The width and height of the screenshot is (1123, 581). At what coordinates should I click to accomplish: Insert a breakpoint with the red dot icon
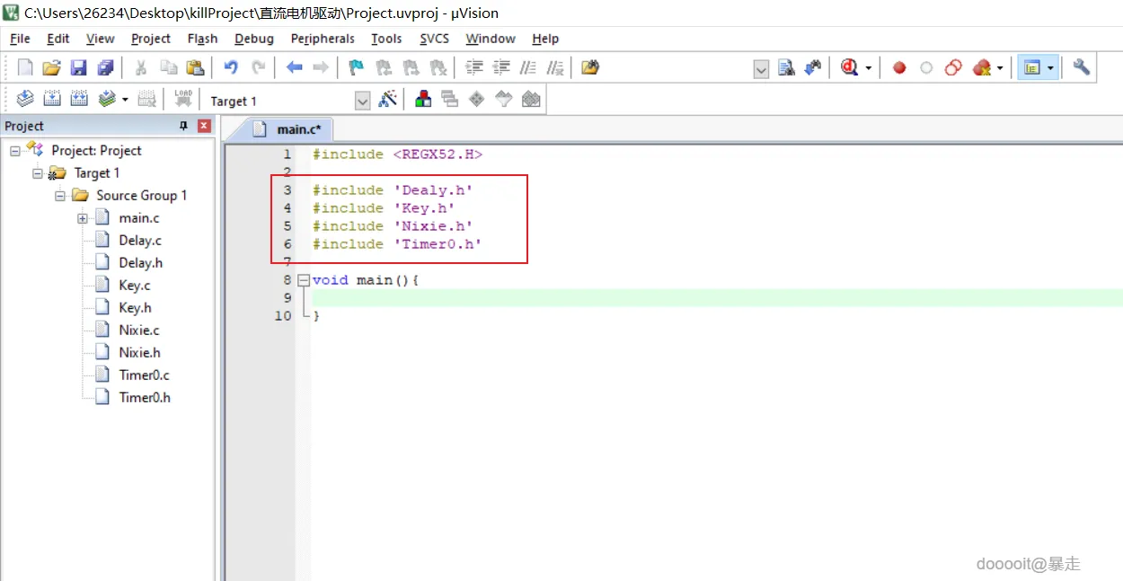pyautogui.click(x=899, y=67)
